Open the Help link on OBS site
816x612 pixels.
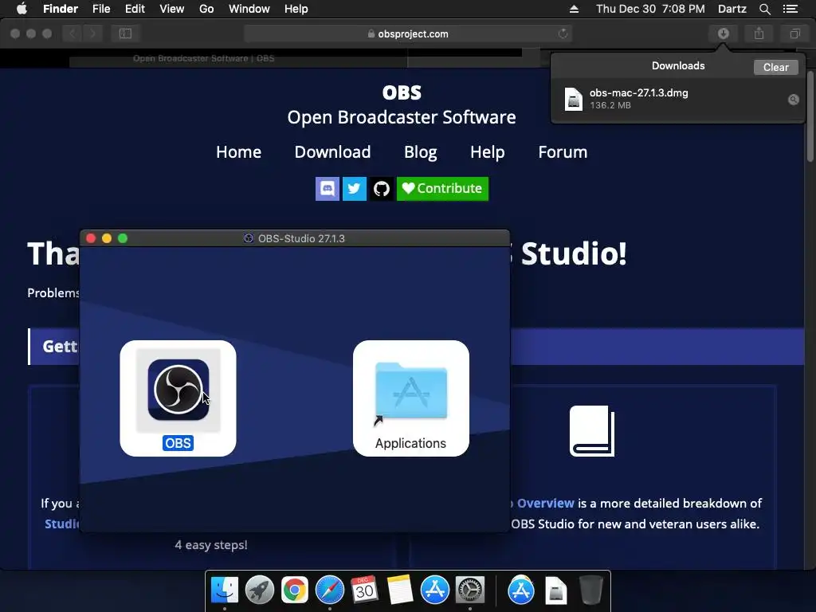click(x=487, y=152)
